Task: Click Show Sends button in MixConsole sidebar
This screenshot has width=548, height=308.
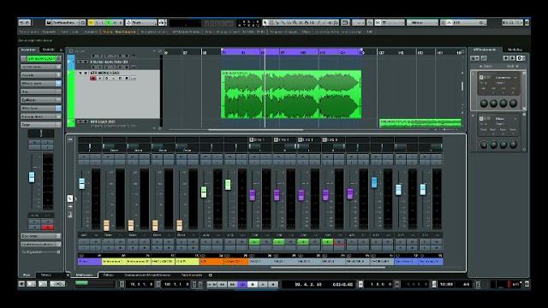Action: (70, 215)
